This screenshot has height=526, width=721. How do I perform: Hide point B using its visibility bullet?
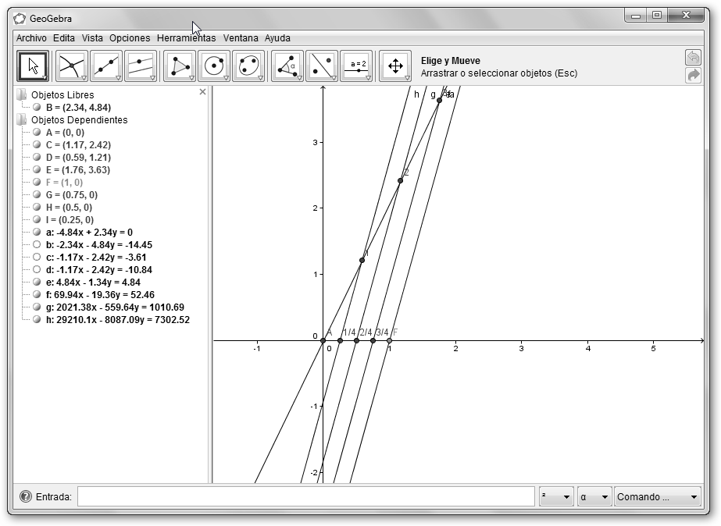click(37, 108)
